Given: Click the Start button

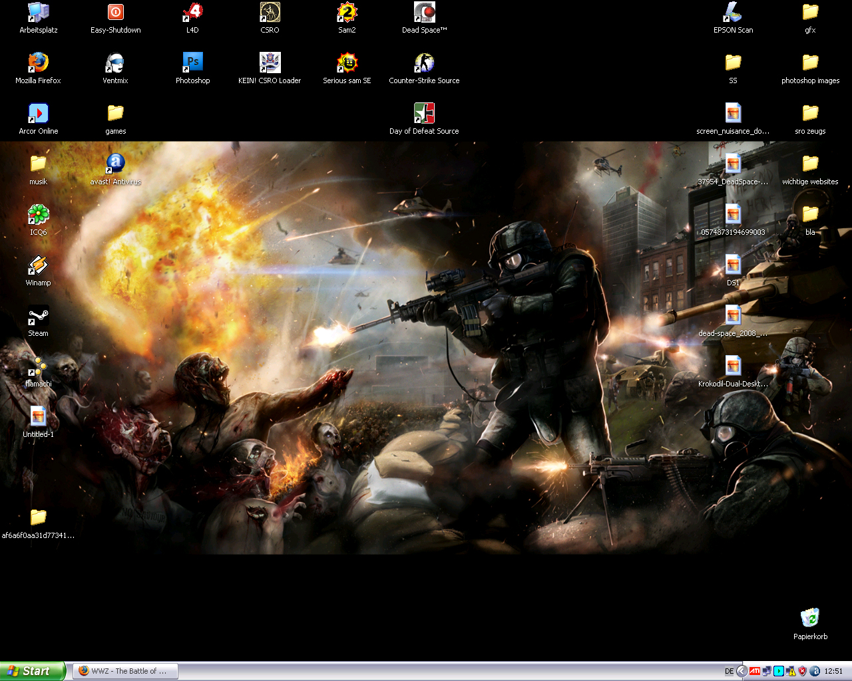Looking at the screenshot, I should [33, 671].
